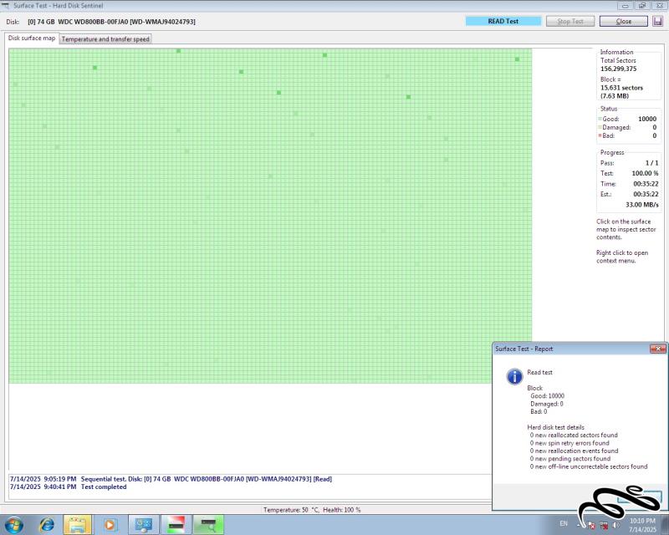This screenshot has width=669, height=535.
Task: Click '0 new spin retry errors found' line
Action: point(569,443)
